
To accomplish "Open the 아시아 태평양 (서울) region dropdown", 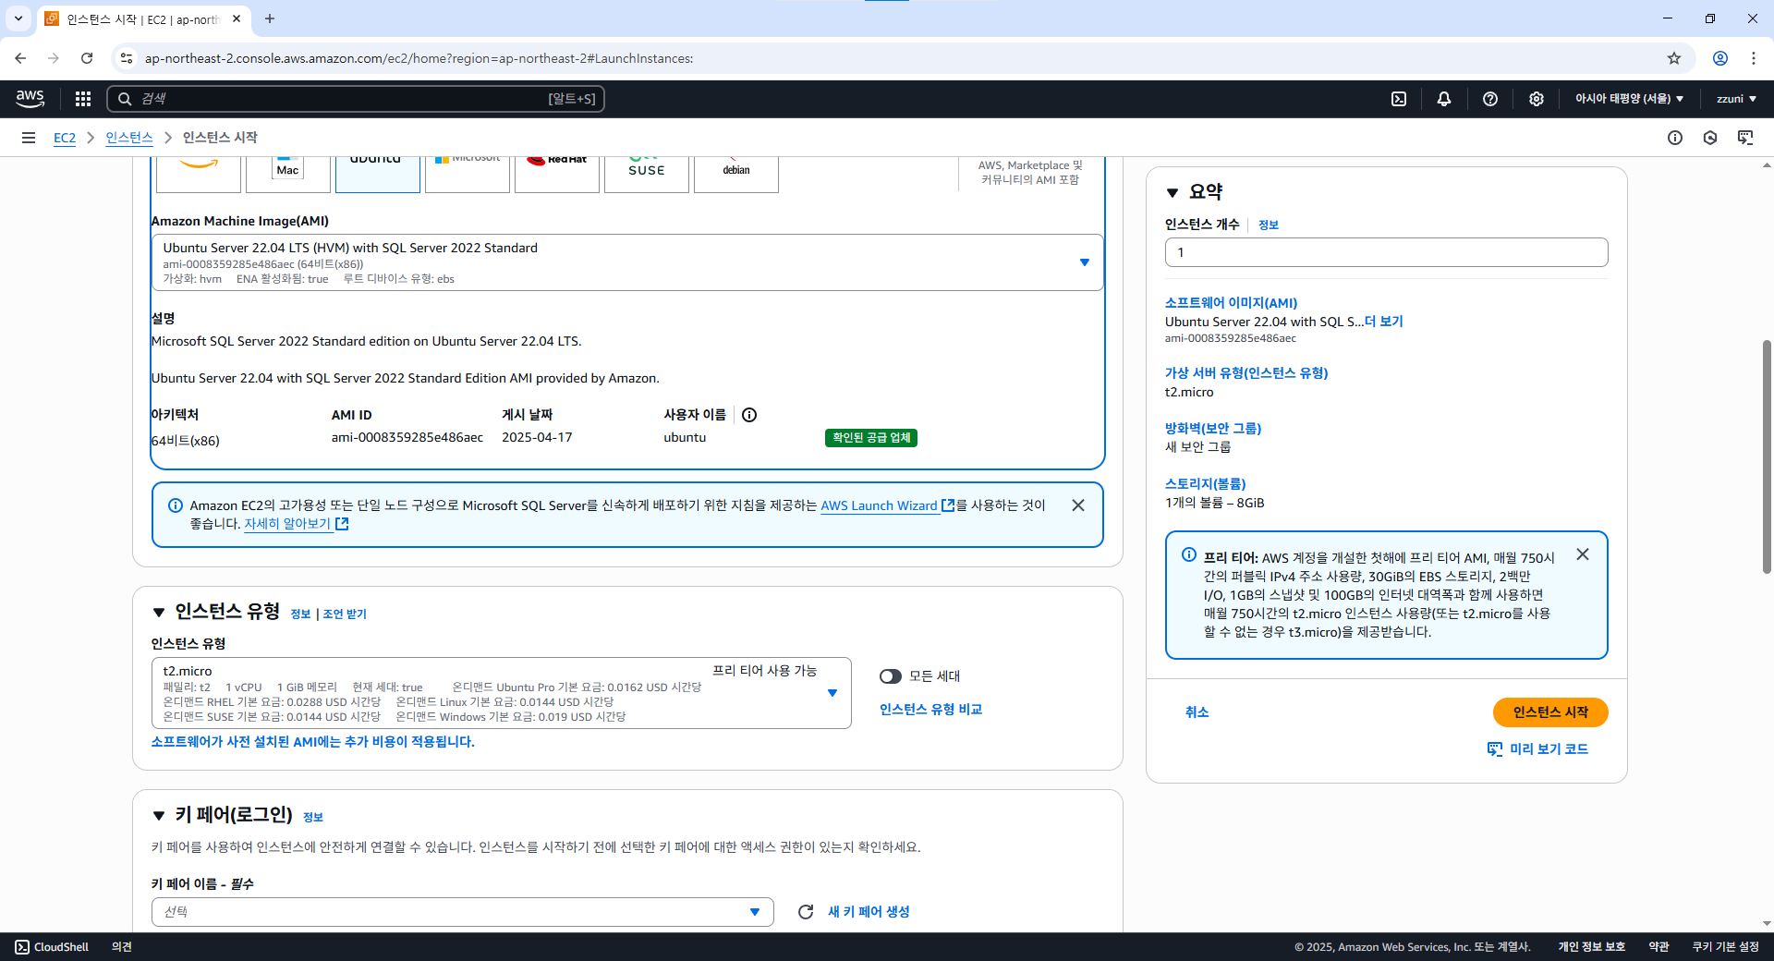I will pyautogui.click(x=1629, y=99).
